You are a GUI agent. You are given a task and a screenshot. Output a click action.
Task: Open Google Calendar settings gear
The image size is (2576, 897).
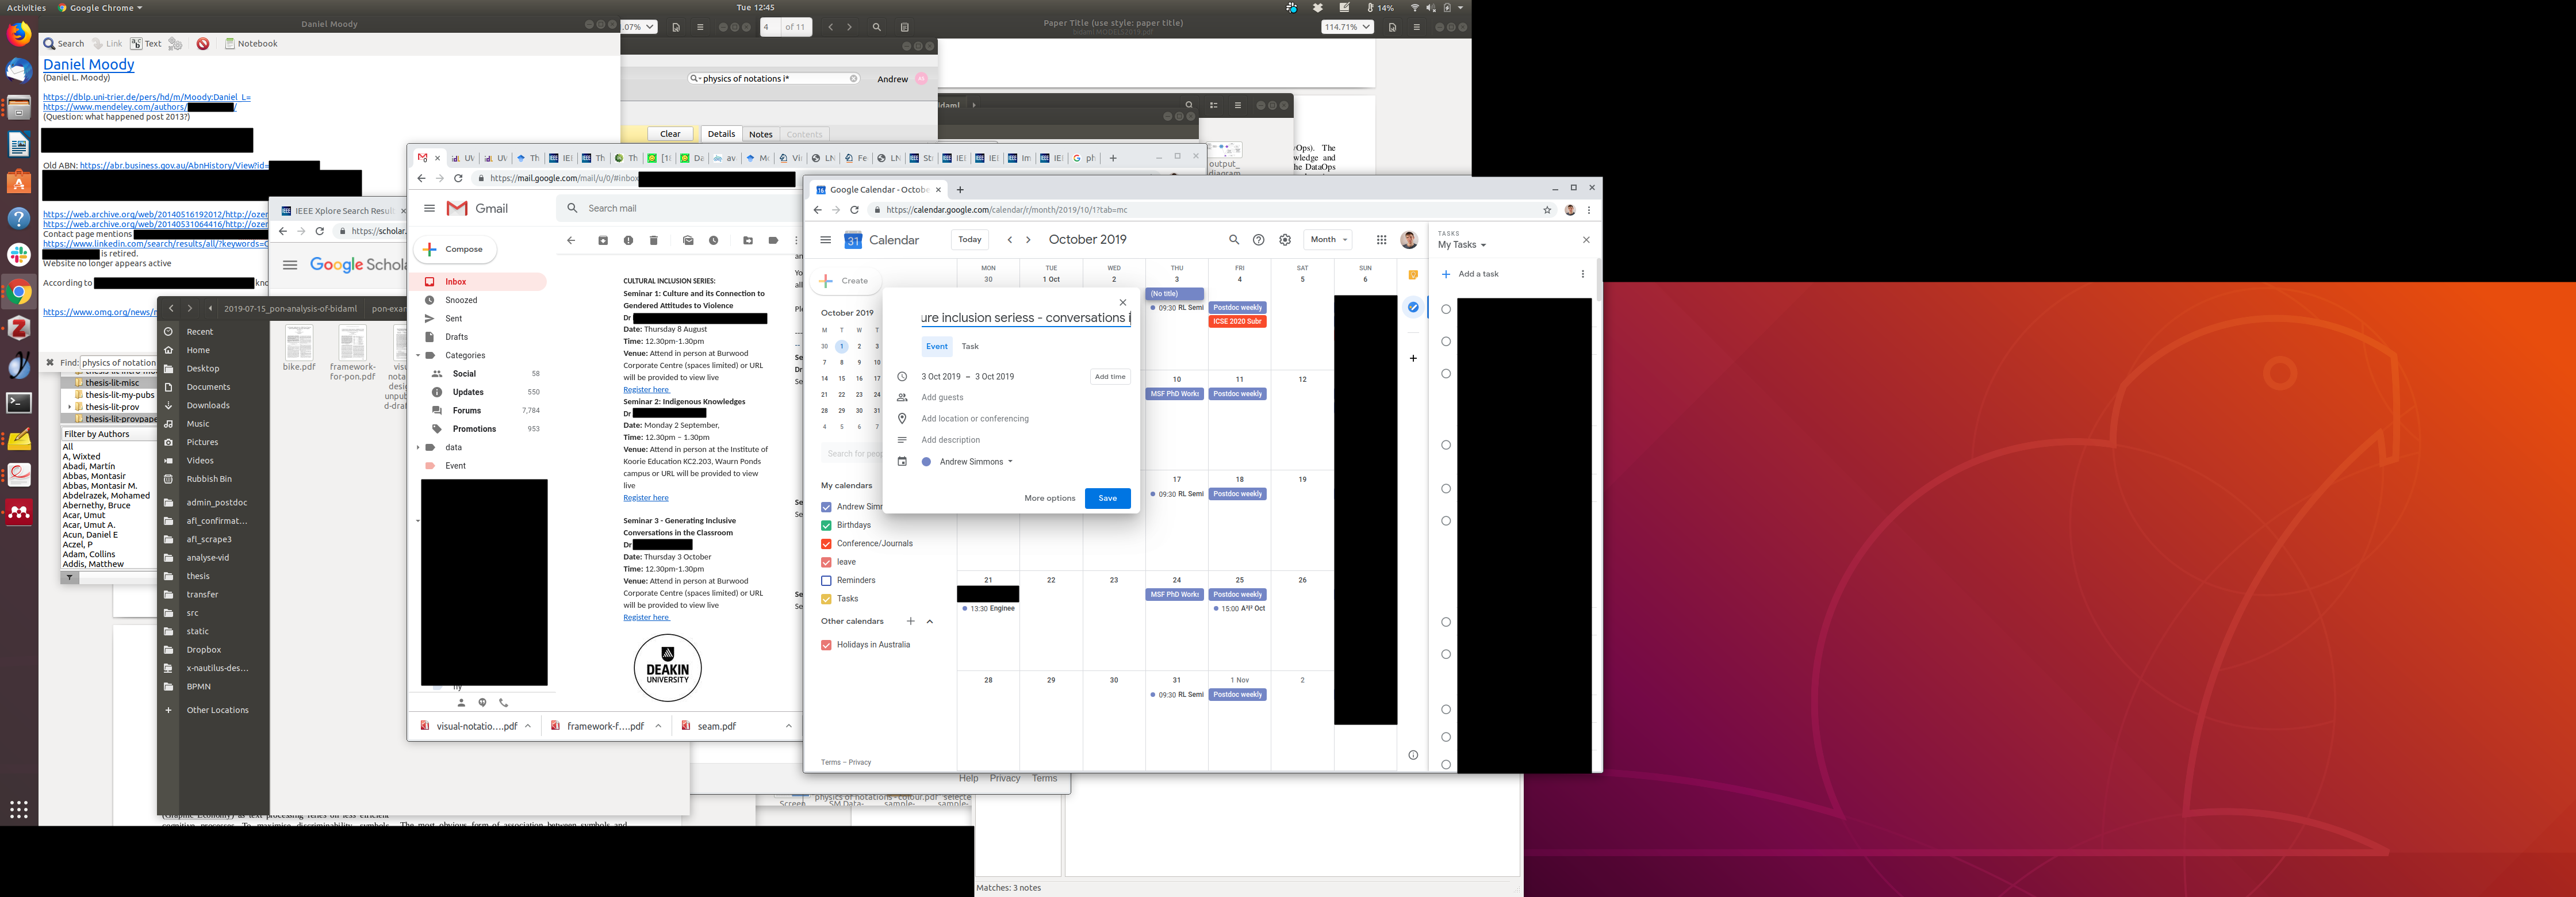1285,240
